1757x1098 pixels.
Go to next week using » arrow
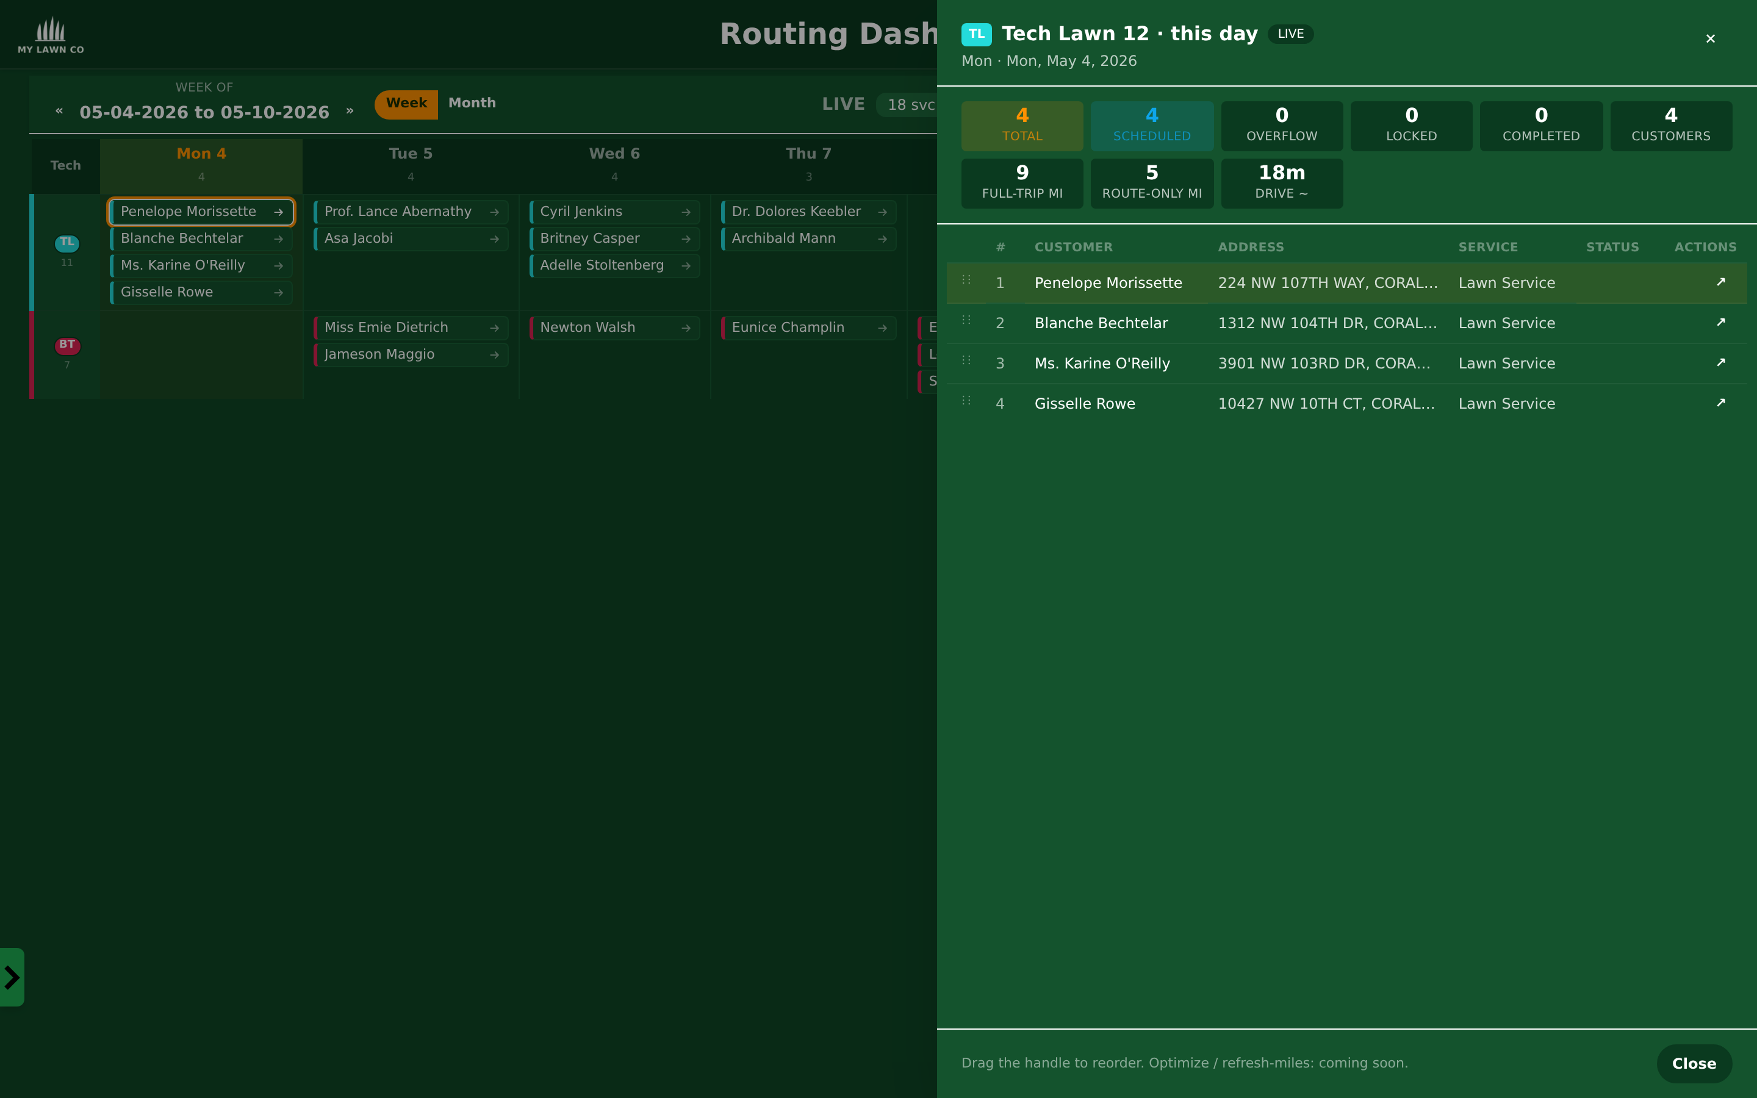(350, 111)
